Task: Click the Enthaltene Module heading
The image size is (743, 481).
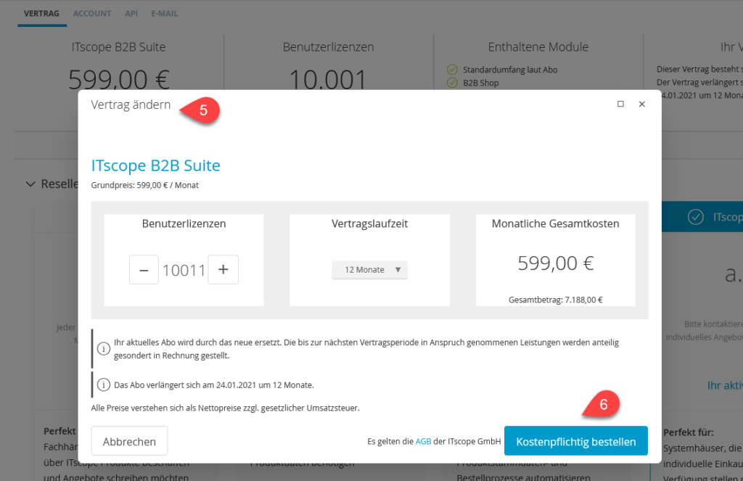Action: pos(538,47)
